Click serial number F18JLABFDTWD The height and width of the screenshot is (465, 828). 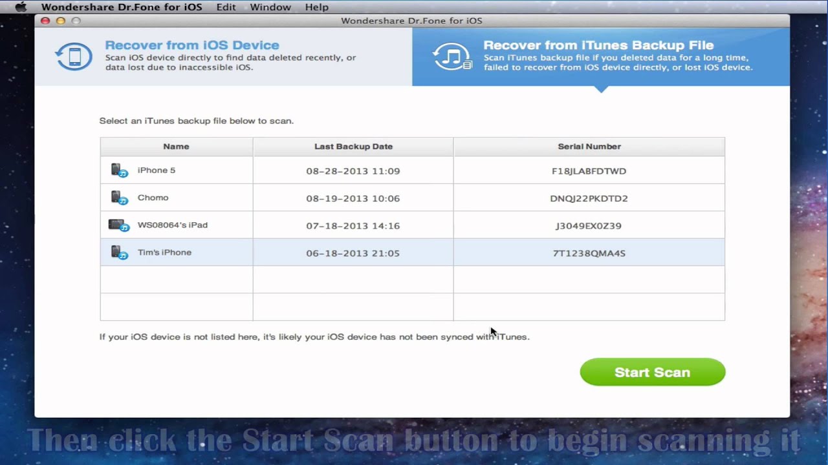click(589, 171)
